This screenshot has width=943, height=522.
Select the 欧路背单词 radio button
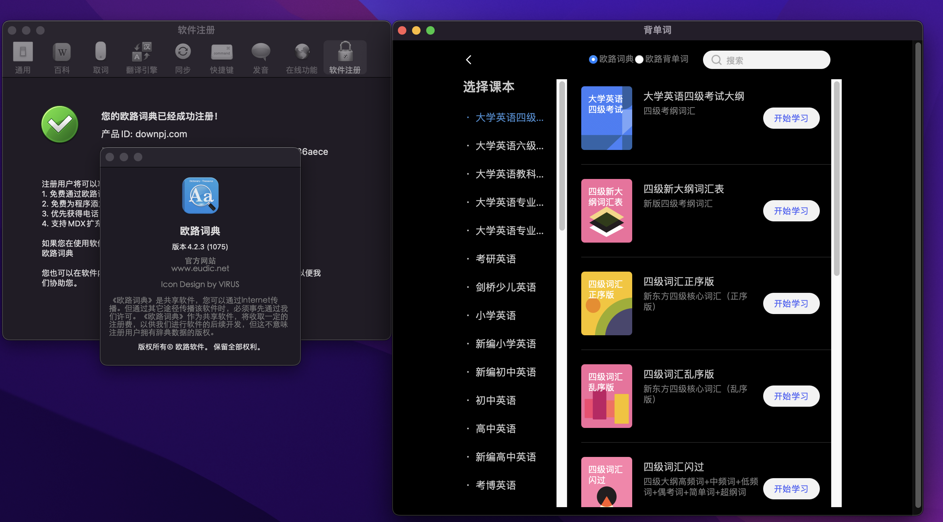pyautogui.click(x=639, y=59)
